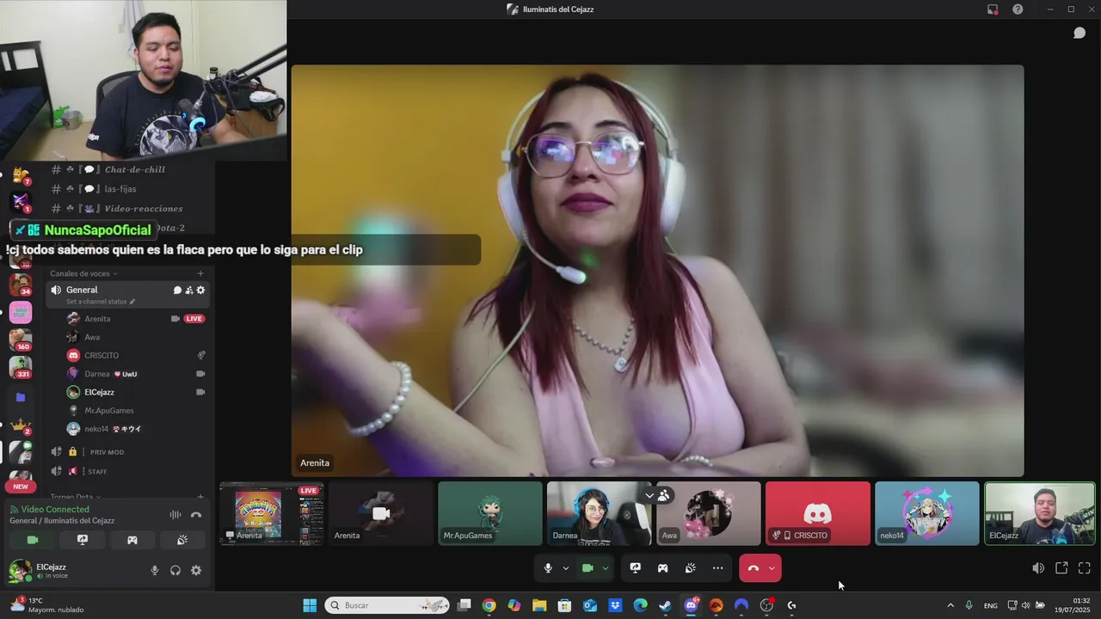
Task: Open user settings gear in user panel
Action: [196, 570]
